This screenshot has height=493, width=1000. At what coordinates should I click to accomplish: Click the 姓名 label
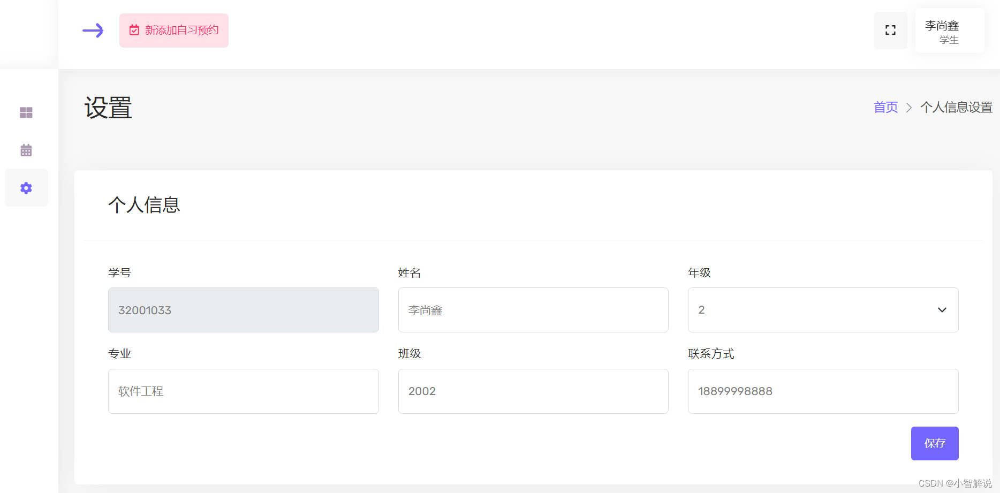point(410,273)
